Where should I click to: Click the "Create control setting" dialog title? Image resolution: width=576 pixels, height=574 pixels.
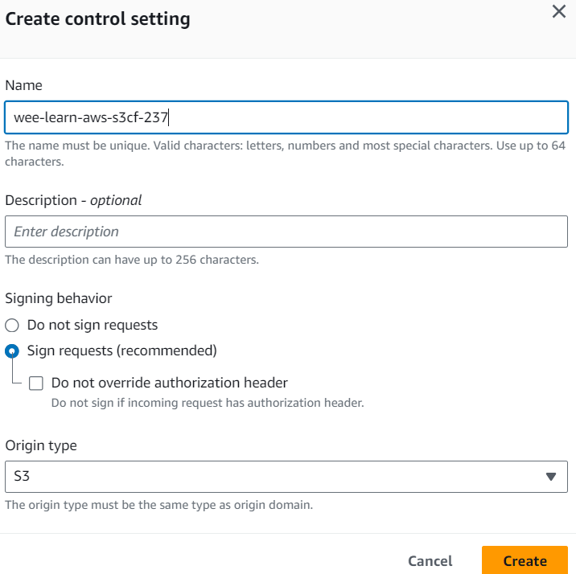pos(97,19)
